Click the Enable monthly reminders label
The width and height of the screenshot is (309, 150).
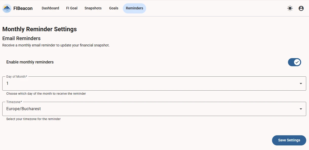[30, 62]
